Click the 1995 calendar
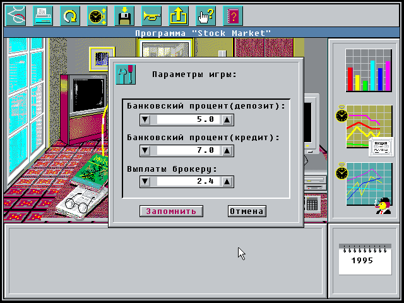Viewport: 404px width, 303px height. [365, 259]
